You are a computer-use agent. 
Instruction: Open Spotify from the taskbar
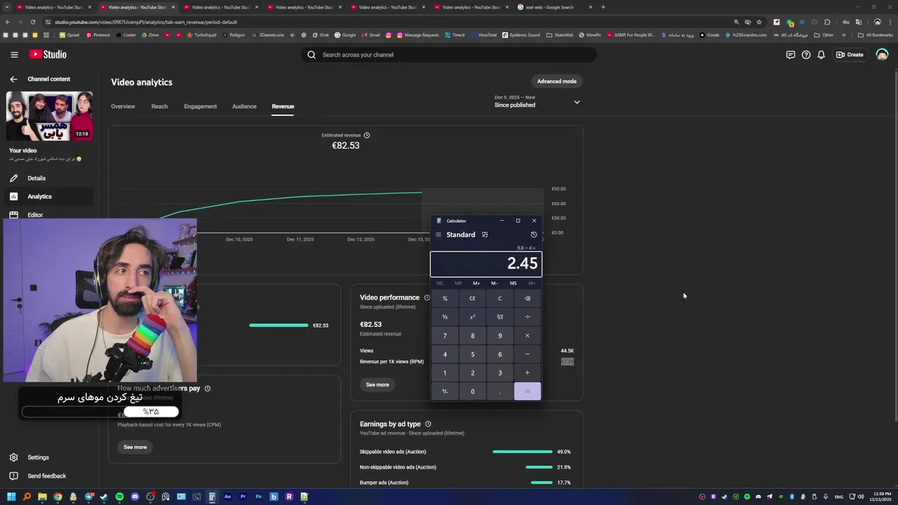click(119, 497)
